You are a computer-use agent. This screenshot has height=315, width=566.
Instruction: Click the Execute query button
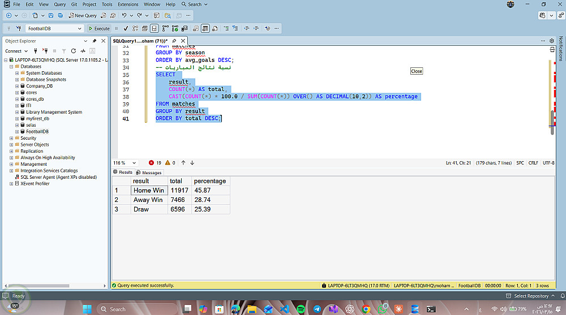[x=99, y=28]
